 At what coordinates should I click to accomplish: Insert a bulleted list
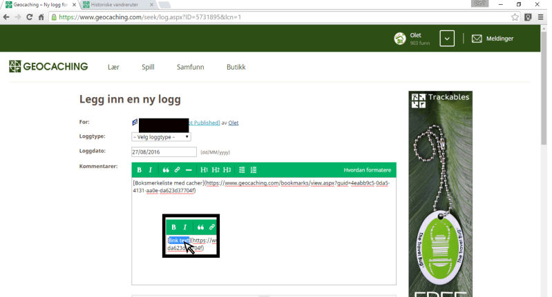coord(242,170)
